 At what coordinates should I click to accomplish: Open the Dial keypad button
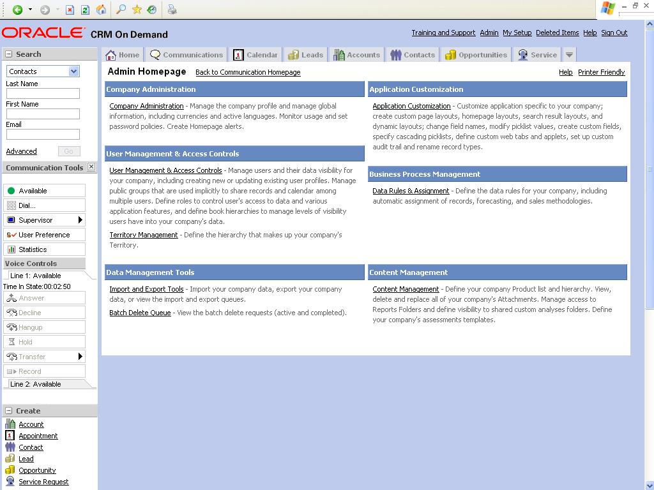tap(44, 205)
